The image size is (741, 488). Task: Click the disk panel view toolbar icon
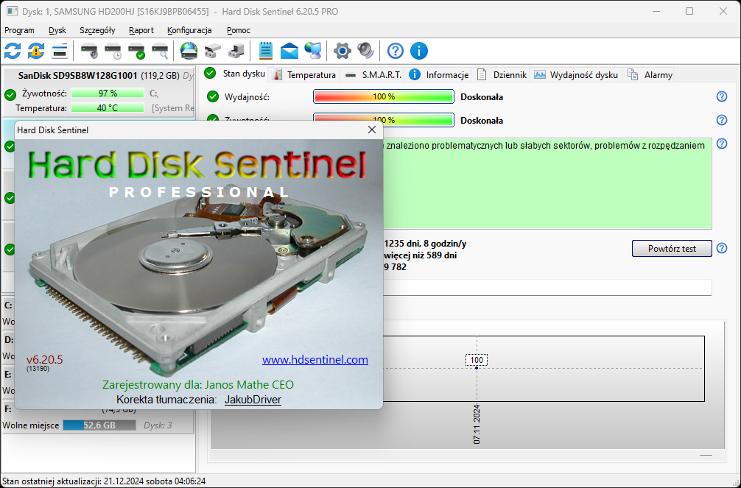tap(60, 51)
